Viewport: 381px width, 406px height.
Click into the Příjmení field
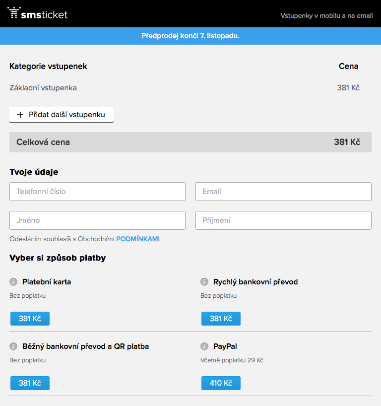tap(283, 220)
